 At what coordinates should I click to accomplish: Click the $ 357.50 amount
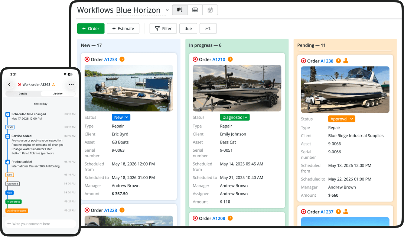pyautogui.click(x=120, y=194)
